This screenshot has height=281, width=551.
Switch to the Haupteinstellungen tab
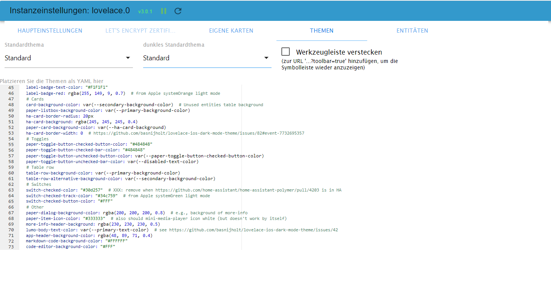(x=50, y=31)
